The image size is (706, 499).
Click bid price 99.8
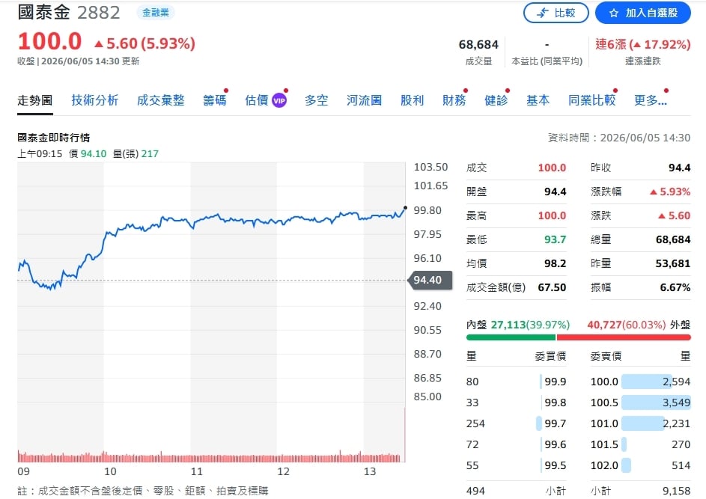click(x=556, y=402)
